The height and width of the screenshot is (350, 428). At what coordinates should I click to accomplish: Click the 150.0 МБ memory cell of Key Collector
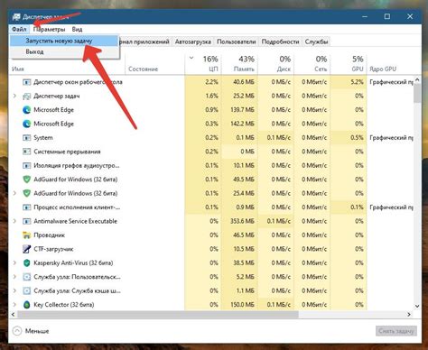239,305
